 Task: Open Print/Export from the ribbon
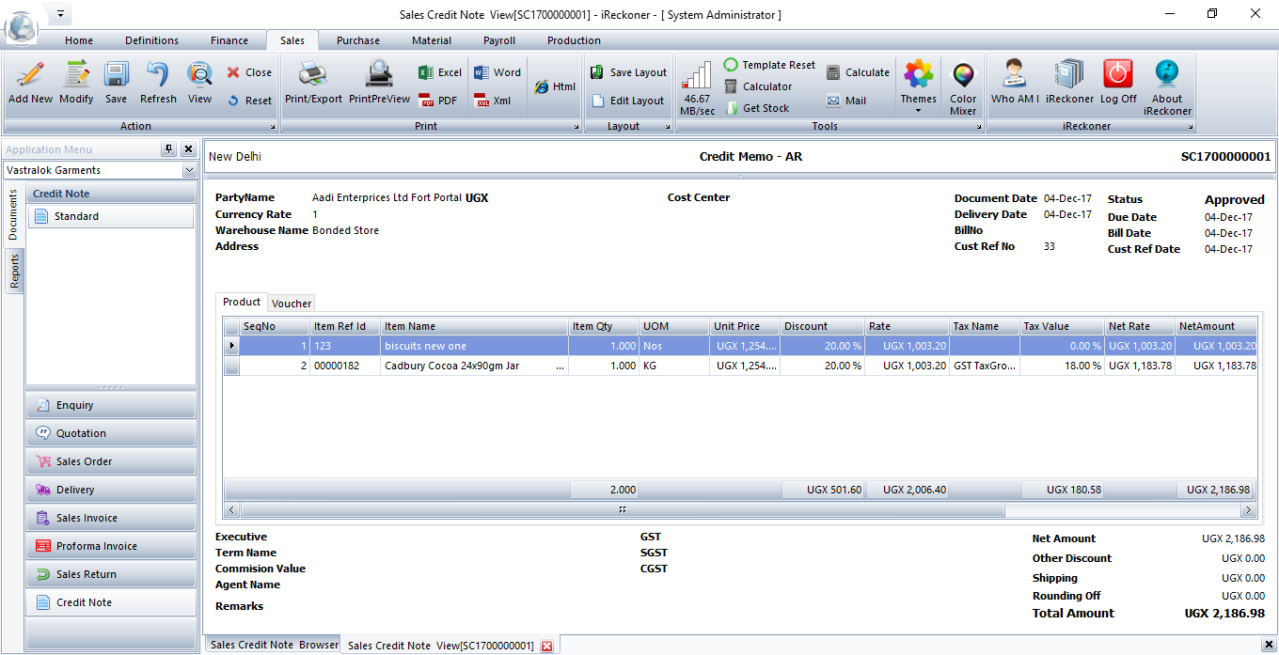(x=313, y=75)
